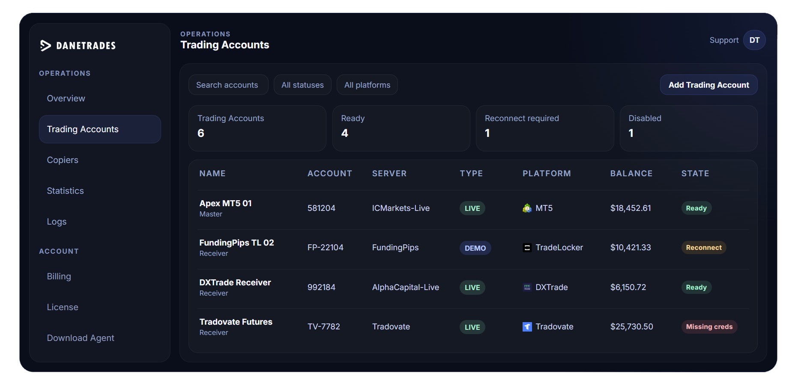Expand the Trading Accounts summary card
This screenshot has width=798, height=391.
point(257,128)
